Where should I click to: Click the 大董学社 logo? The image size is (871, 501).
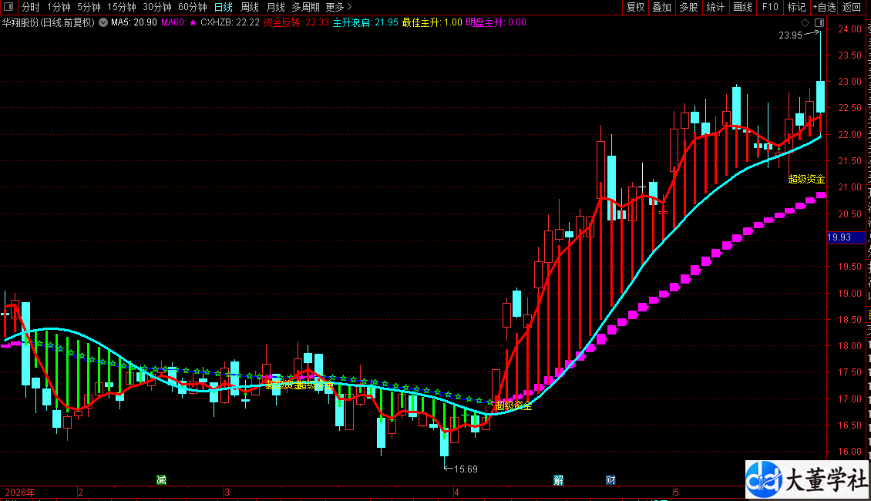tap(808, 480)
